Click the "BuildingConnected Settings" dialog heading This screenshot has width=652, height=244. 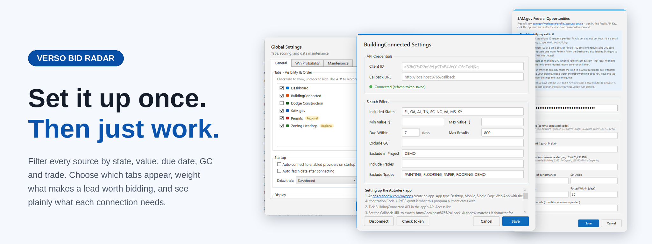398,44
